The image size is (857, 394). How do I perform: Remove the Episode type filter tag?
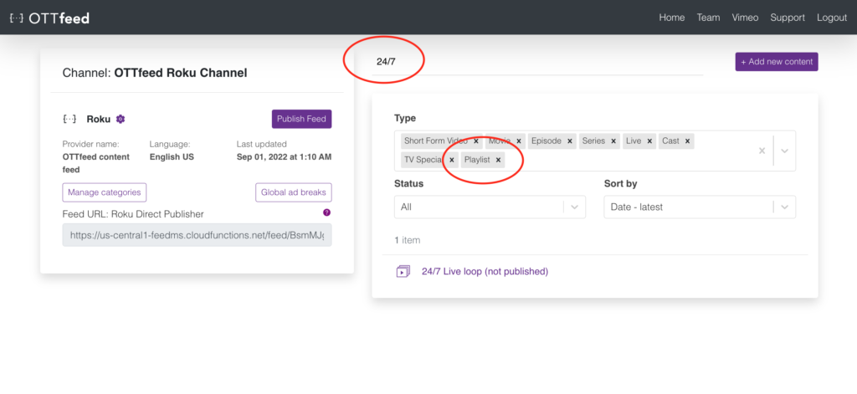[x=570, y=141]
